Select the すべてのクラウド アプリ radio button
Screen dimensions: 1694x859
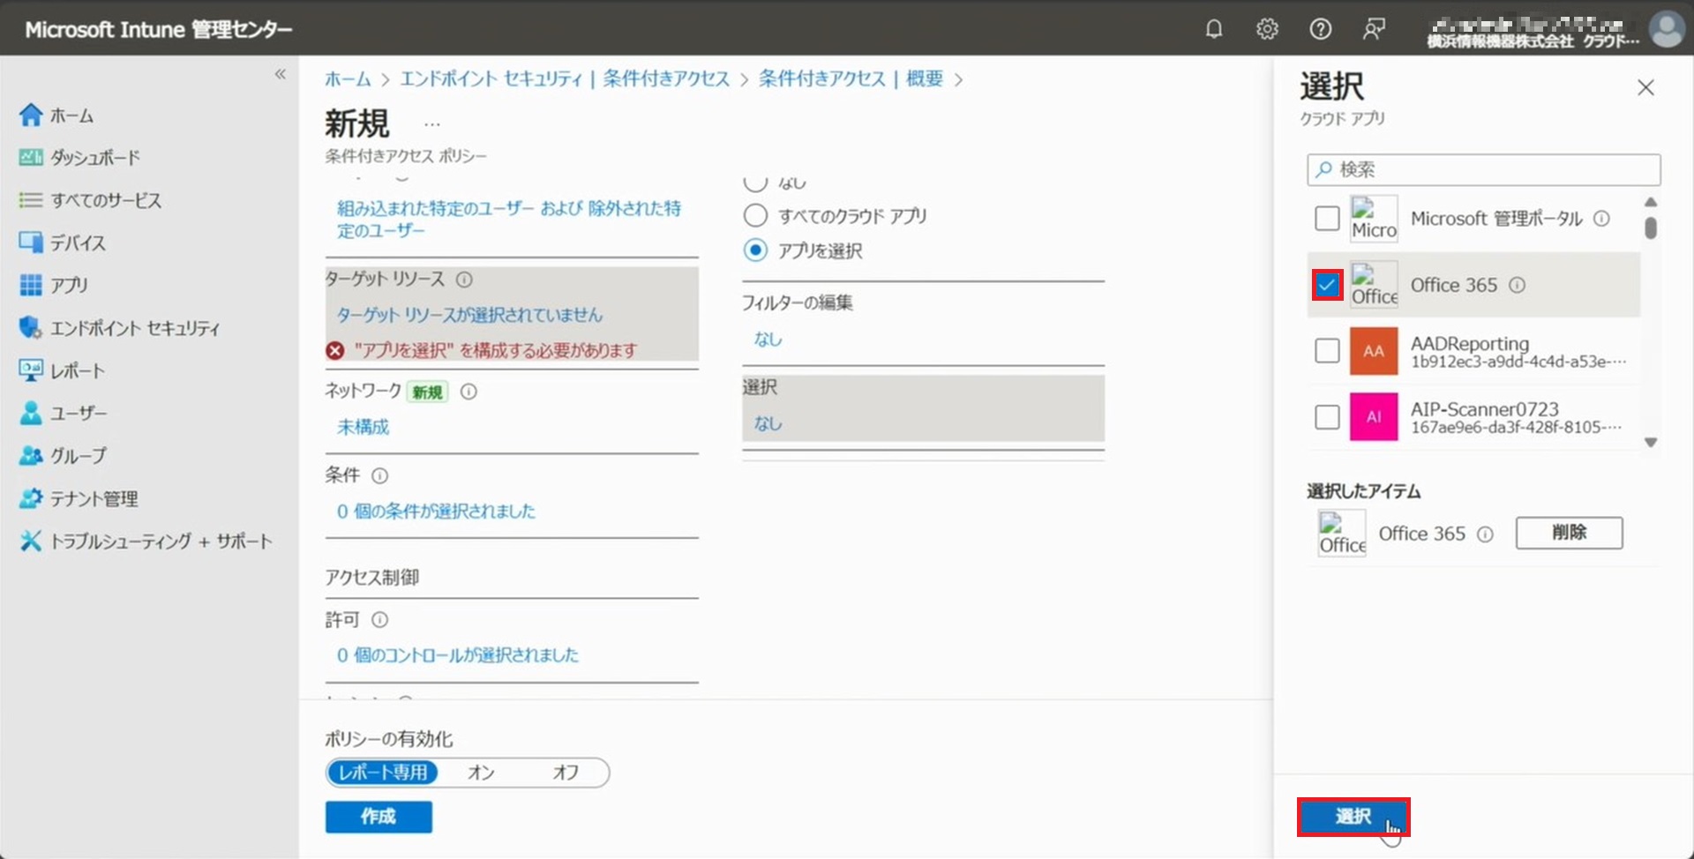[755, 216]
